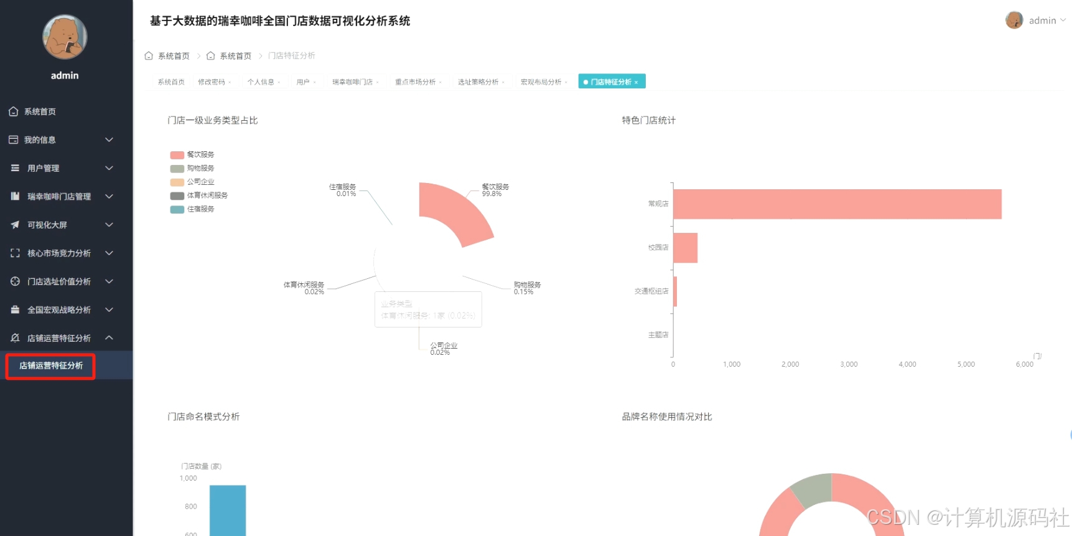Toggle 体育休闲服务 legend entry
Screen dimensions: 1072x536
(199, 195)
